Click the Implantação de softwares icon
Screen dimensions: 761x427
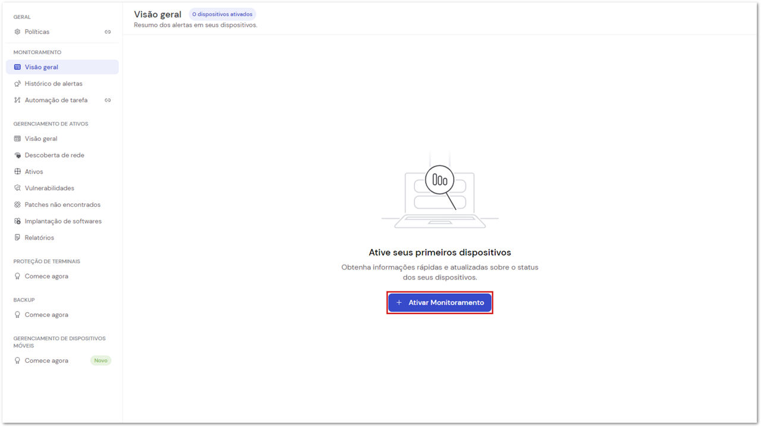[x=17, y=221]
